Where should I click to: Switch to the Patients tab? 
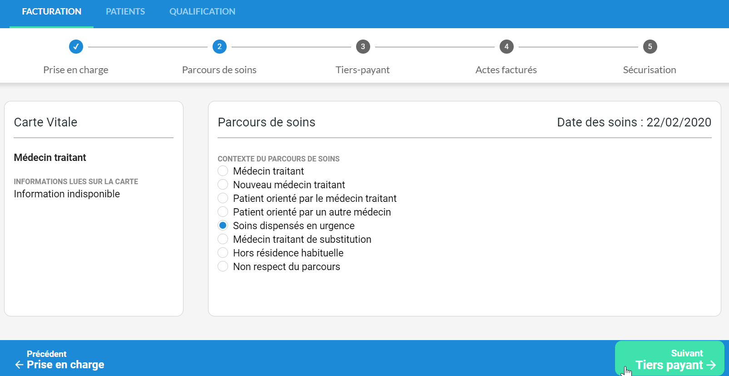click(x=125, y=12)
